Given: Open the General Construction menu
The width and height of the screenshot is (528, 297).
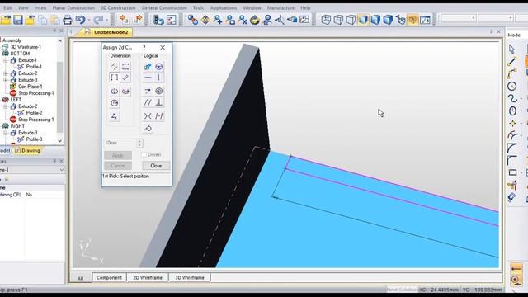Looking at the screenshot, I should point(164,7).
